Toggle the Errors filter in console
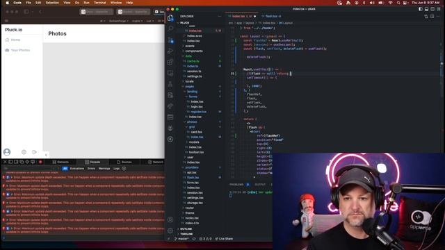This screenshot has height=250, width=445. tap(91, 168)
